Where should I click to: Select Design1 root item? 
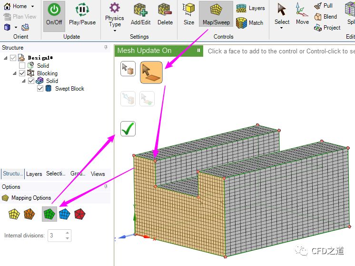40,58
